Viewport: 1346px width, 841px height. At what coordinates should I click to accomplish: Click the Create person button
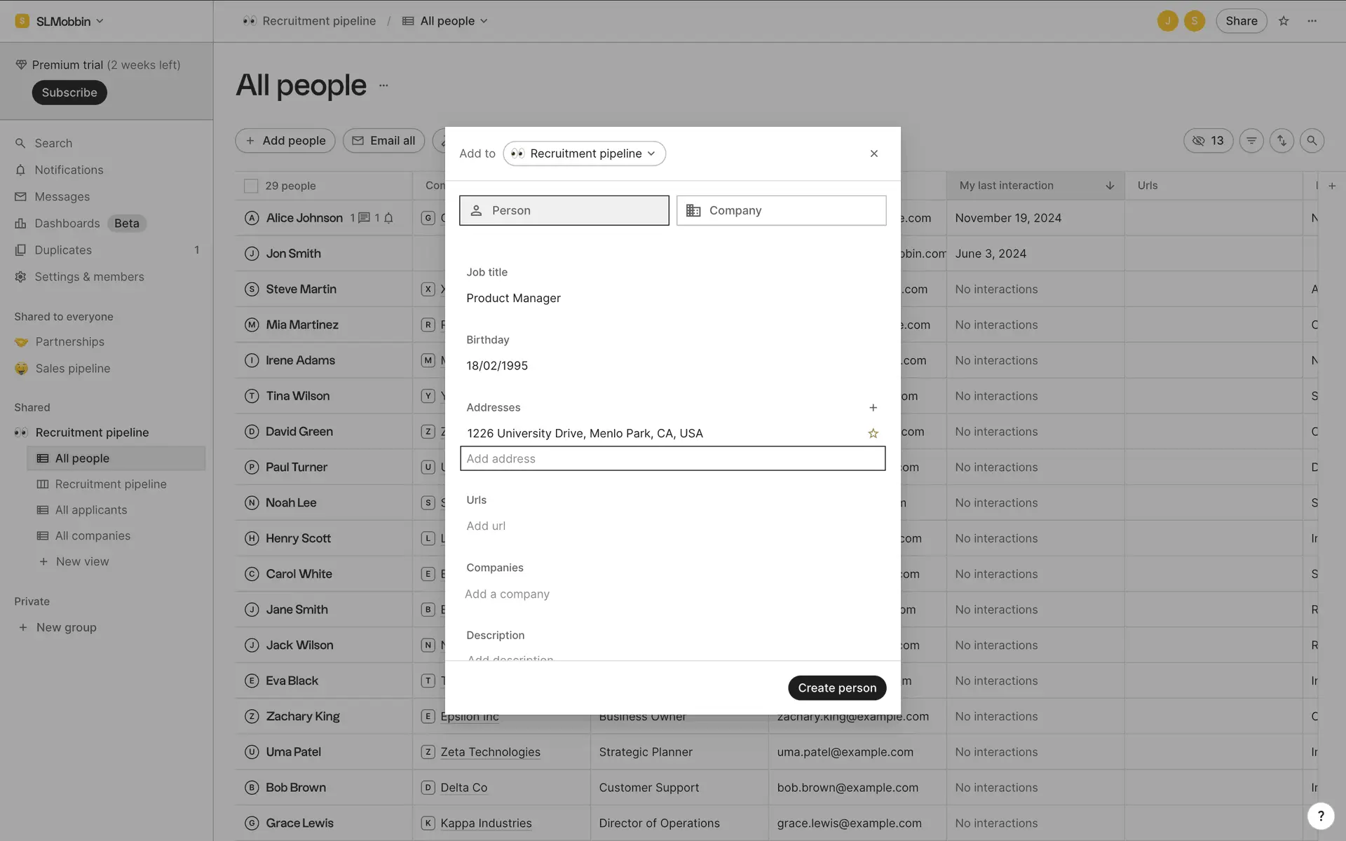[x=836, y=688]
